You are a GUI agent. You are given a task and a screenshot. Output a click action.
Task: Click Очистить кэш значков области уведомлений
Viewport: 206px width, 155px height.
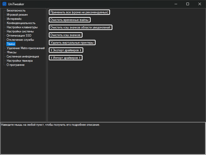pos(80,27)
